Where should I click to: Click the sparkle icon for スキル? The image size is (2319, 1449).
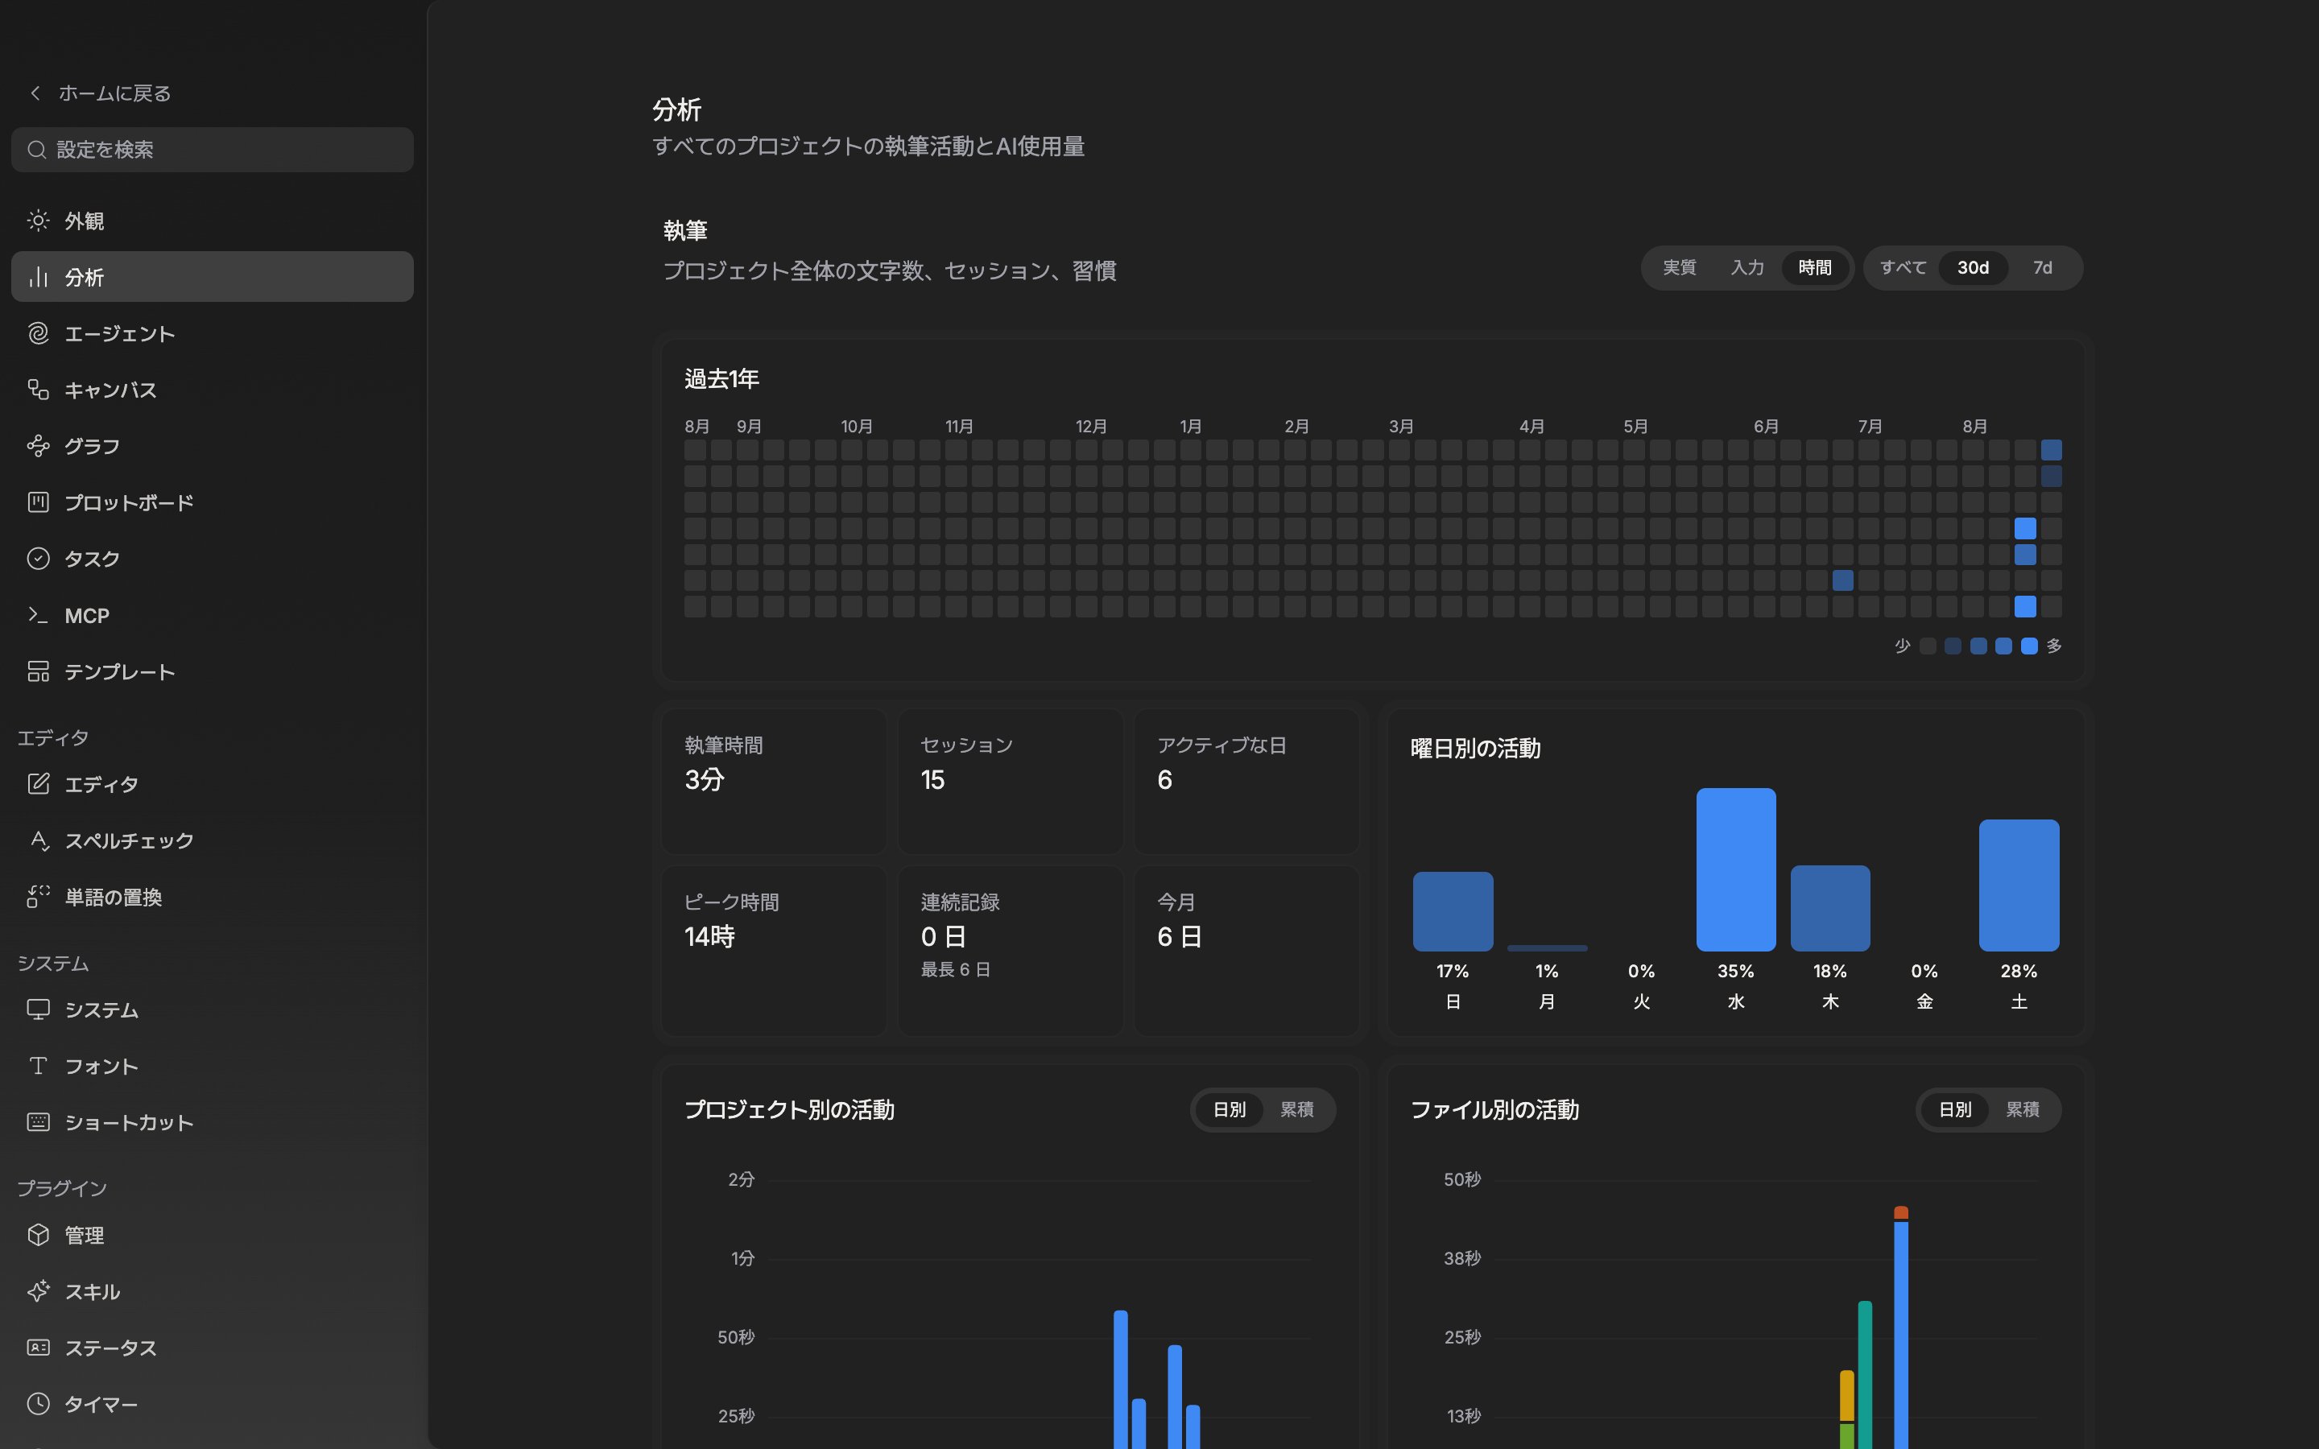tap(39, 1291)
